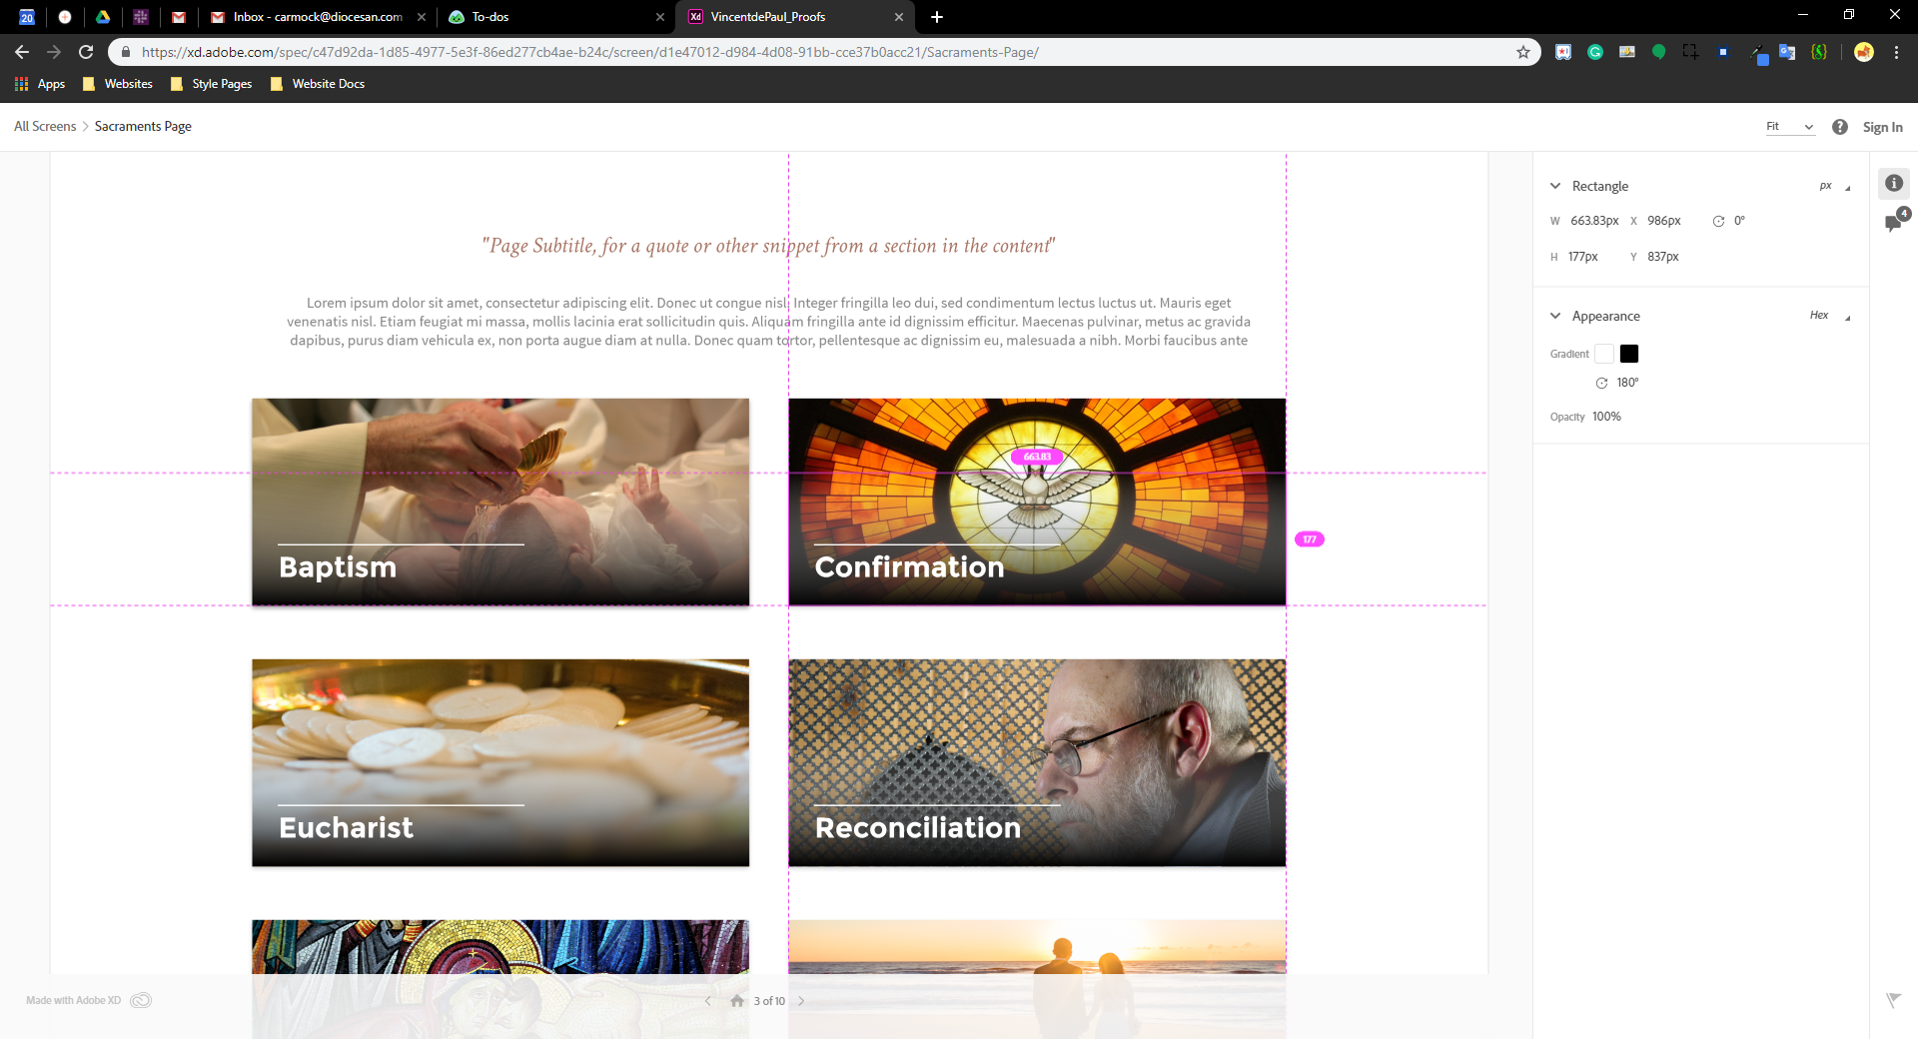The image size is (1918, 1039).
Task: Click the Sign In button
Action: point(1882,127)
